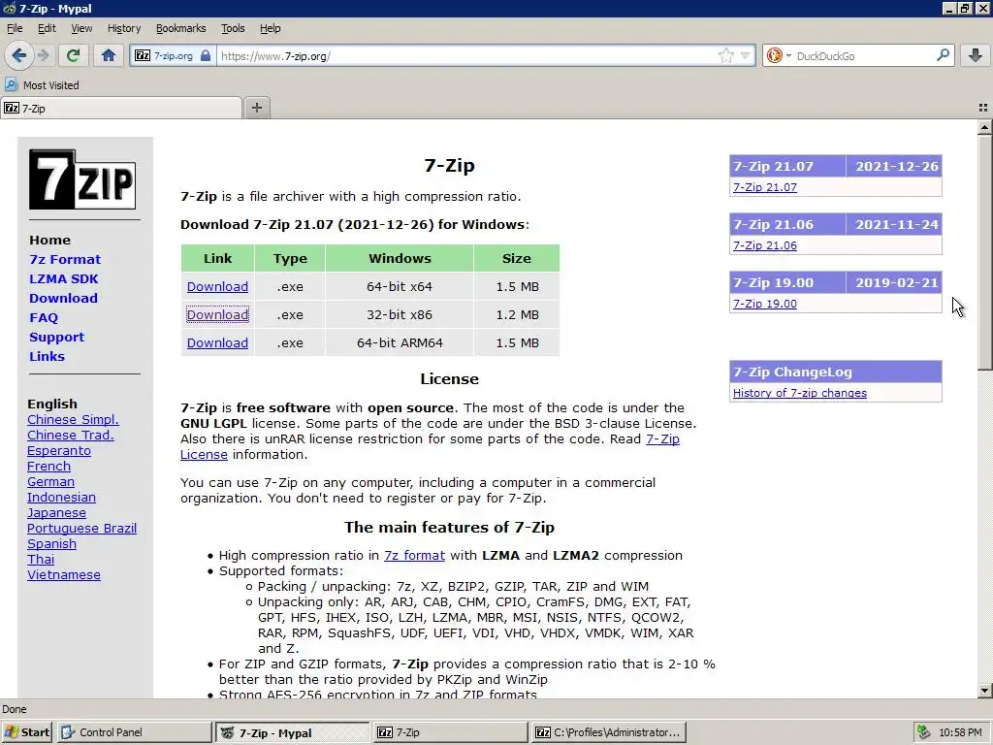
Task: Open the Edit menu
Action: tap(47, 28)
